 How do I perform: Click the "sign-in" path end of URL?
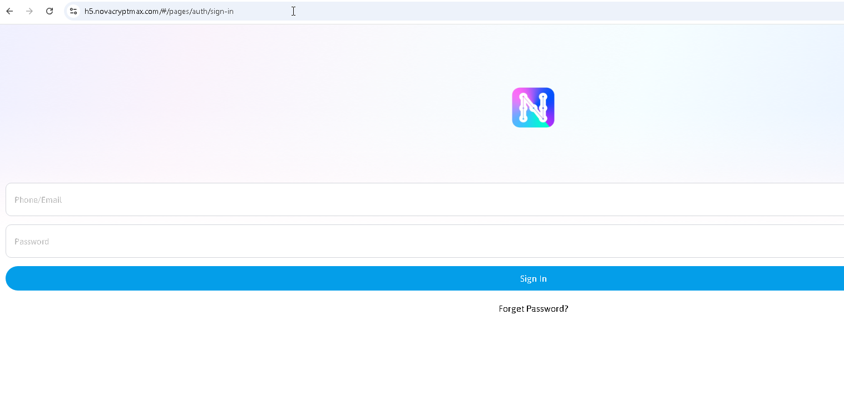pos(223,11)
